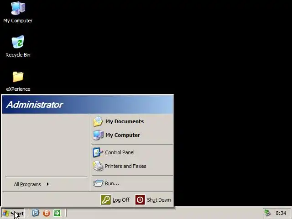Click the Start button on the taskbar
Viewport: 292px width, 219px height.
point(13,213)
